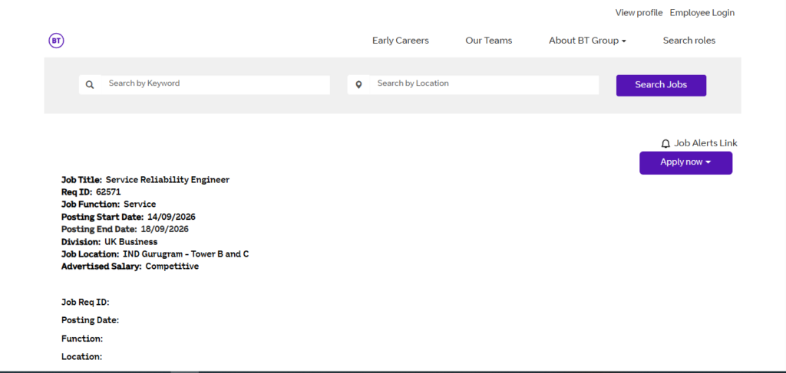Screen dimensions: 786x373
Task: Select the Job Function value Service
Action: [140, 204]
